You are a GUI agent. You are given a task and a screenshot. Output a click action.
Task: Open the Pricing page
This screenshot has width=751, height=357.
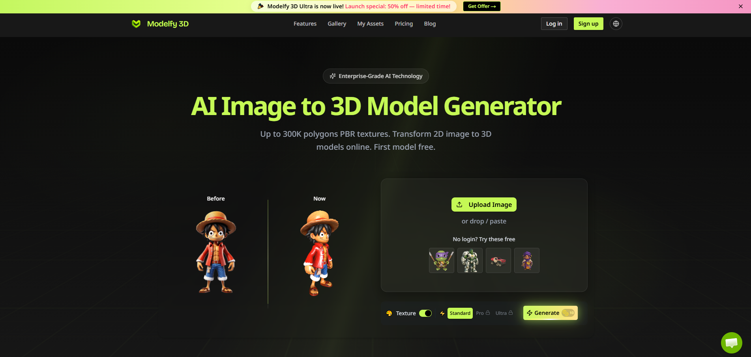click(x=403, y=24)
